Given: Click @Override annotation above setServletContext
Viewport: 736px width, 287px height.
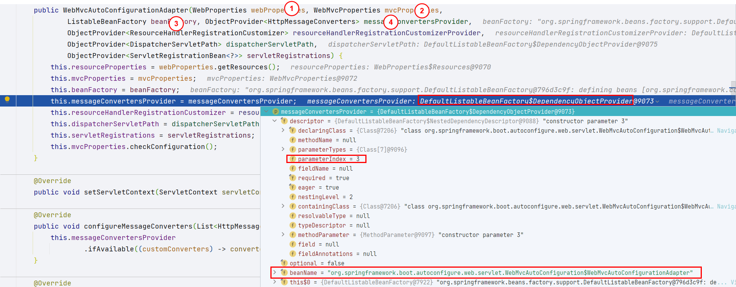Looking at the screenshot, I should tap(52, 181).
